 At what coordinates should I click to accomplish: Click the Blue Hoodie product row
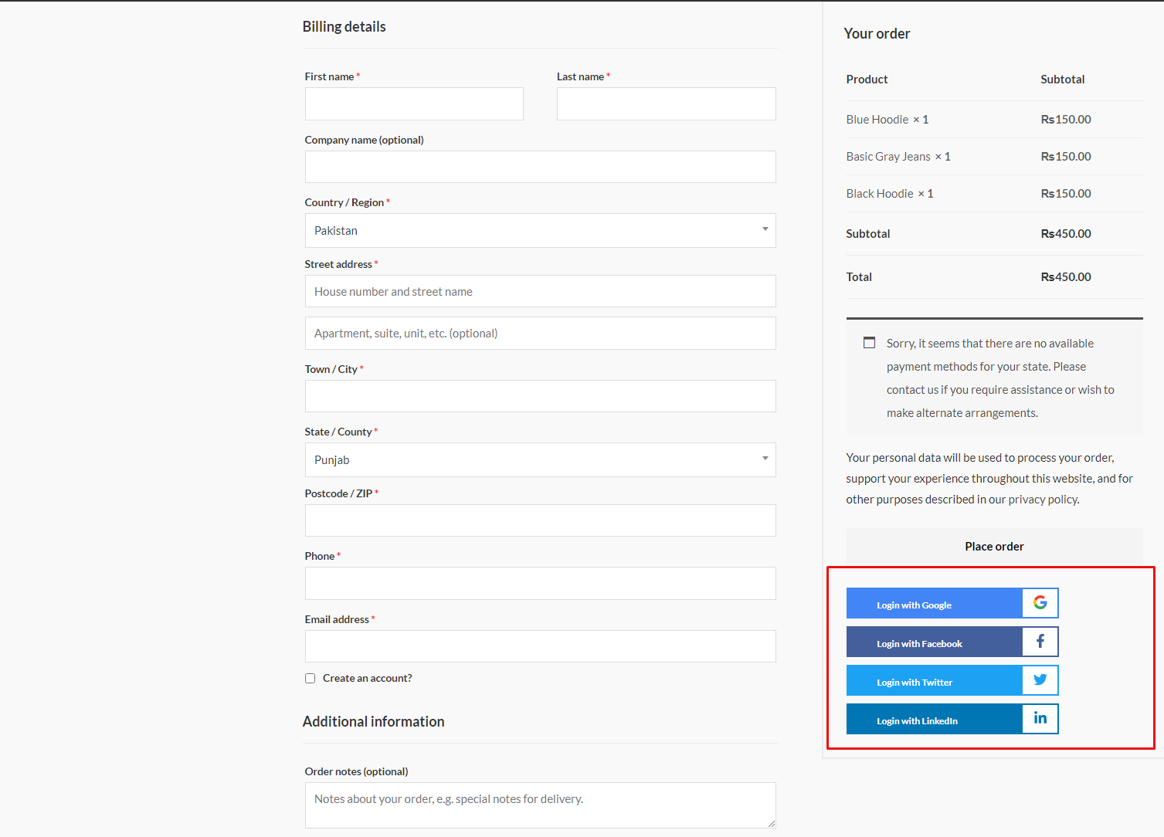coord(994,120)
